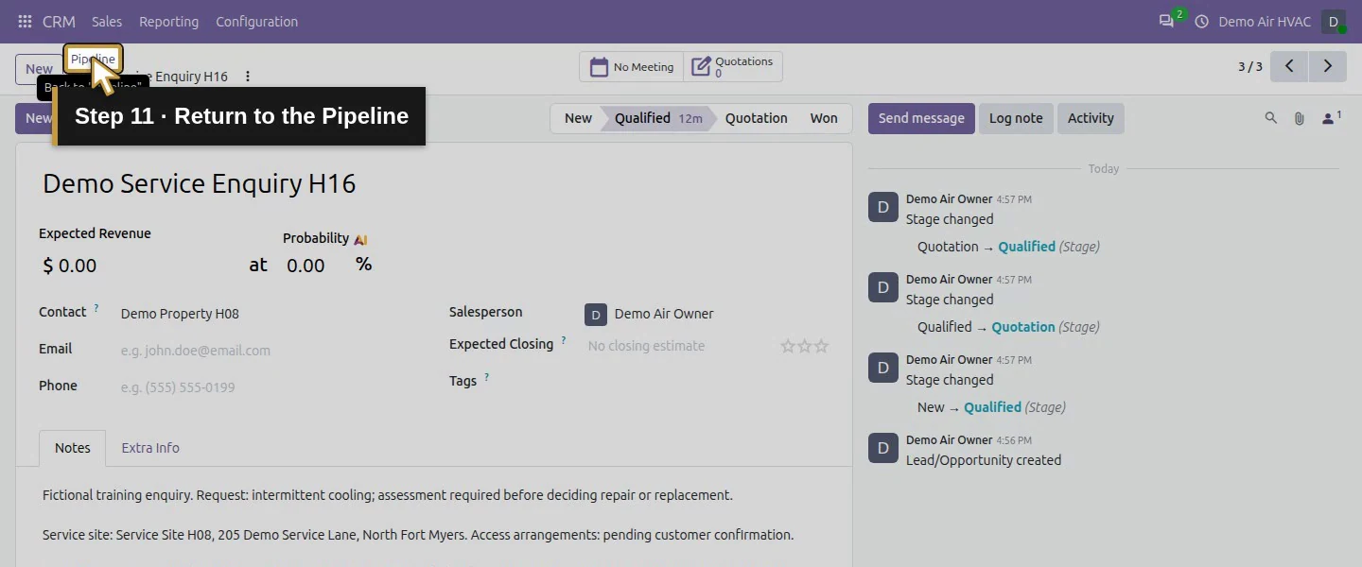Open the conversations icon with badge 2
The image size is (1362, 567).
(1168, 21)
